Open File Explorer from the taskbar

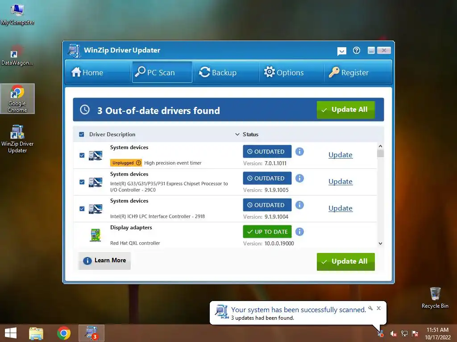36,333
